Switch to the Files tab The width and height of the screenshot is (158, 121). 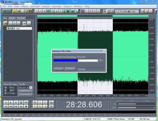[5, 18]
